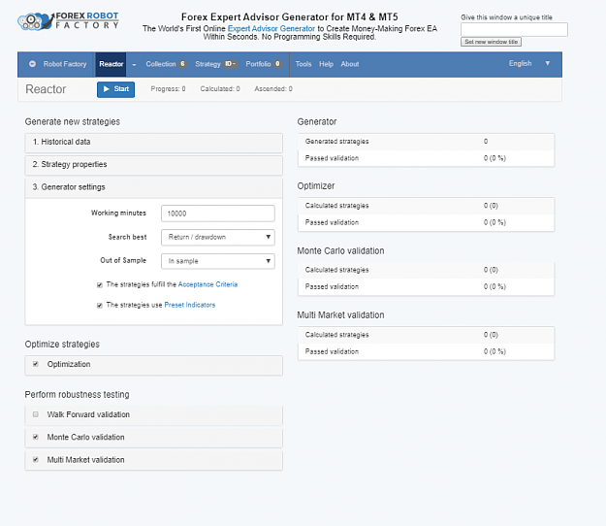Click the Calculated: 0 status text
The image size is (606, 526).
pyautogui.click(x=220, y=89)
